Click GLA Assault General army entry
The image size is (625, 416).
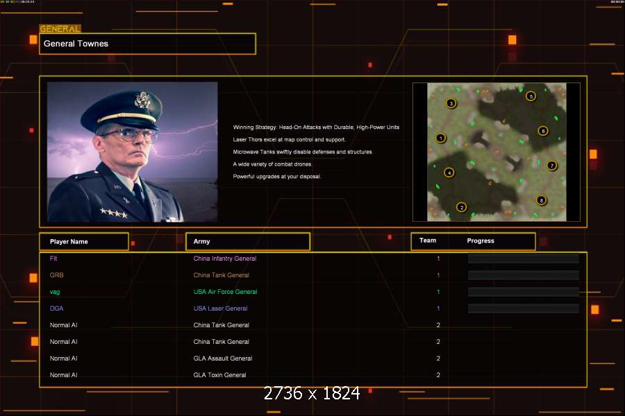click(223, 358)
